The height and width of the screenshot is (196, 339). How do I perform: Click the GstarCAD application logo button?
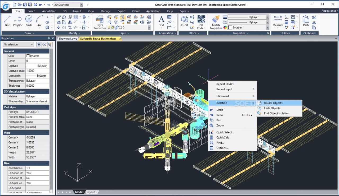click(6, 6)
